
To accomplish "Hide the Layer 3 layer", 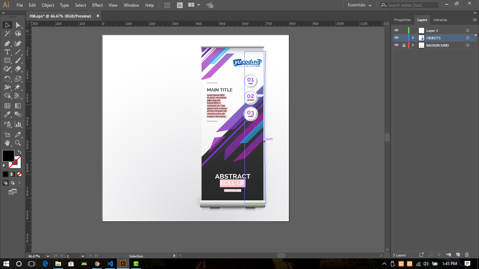I will point(396,30).
